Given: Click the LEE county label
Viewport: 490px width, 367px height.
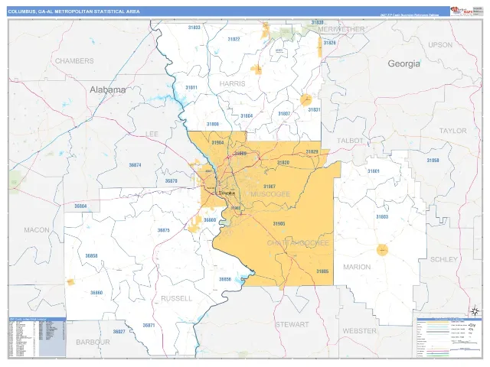Looking at the screenshot, I should (x=152, y=134).
